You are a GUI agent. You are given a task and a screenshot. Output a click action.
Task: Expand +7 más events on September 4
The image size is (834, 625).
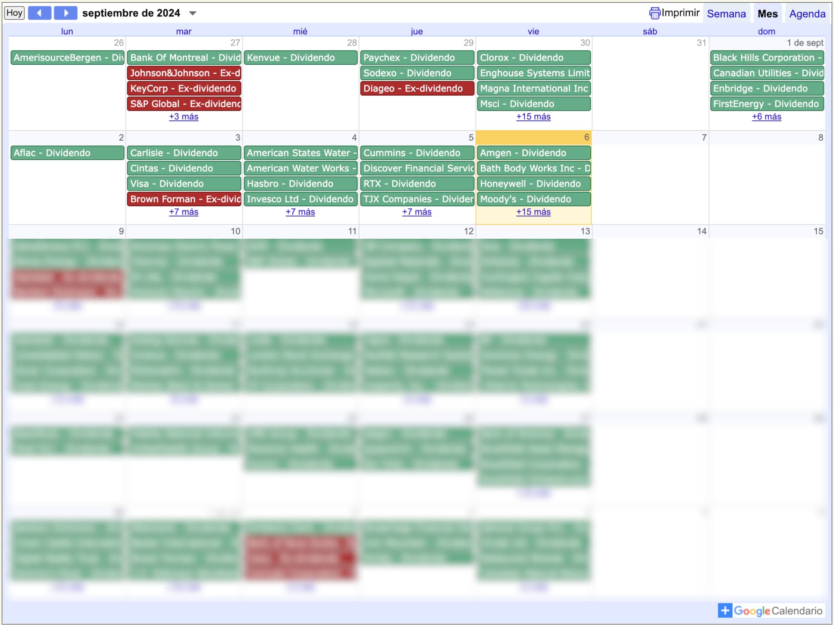point(300,212)
